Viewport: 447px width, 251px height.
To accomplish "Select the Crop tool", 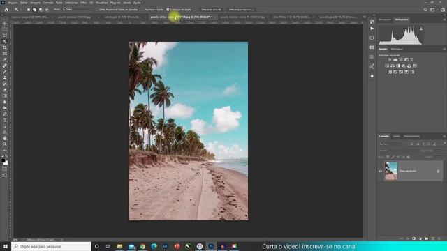I will (x=5, y=47).
